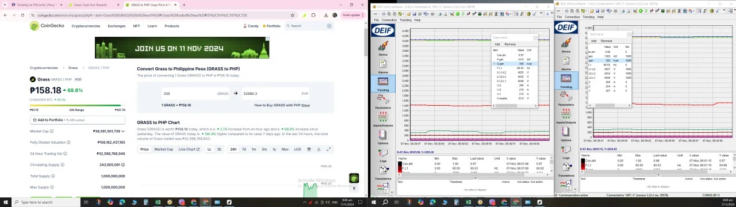Open Translations in left DEIF window sidebar

coord(382,172)
